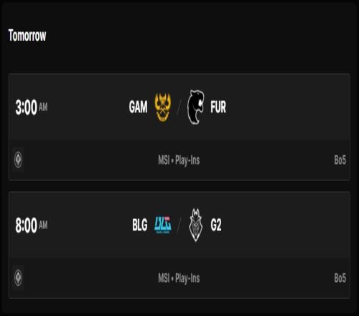The width and height of the screenshot is (359, 316).
Task: Select the BLG team name
Action: pos(140,225)
